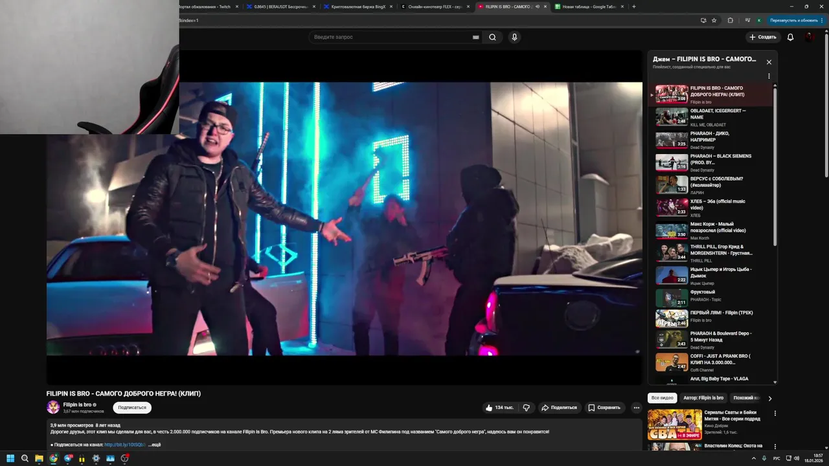Select the Автор: Filipin is bro chip
This screenshot has height=466, width=829.
[703, 398]
